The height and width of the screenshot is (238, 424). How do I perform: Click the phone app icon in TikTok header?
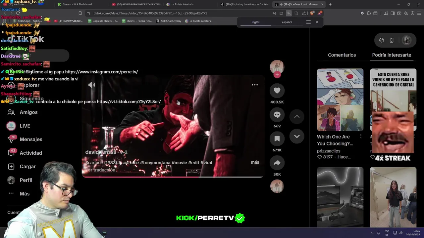(392, 40)
